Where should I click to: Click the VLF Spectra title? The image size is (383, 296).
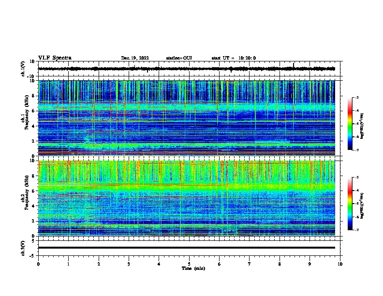pos(55,58)
